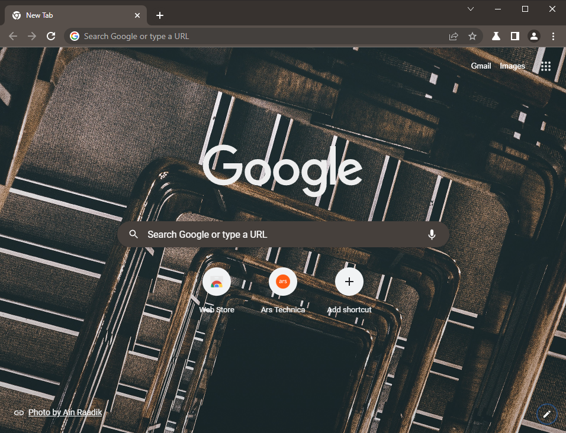Open the Google apps grid
The height and width of the screenshot is (433, 566).
pyautogui.click(x=545, y=66)
